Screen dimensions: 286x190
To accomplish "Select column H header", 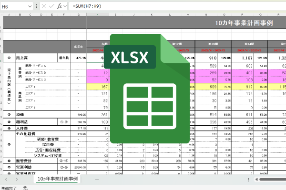I will (98, 15).
